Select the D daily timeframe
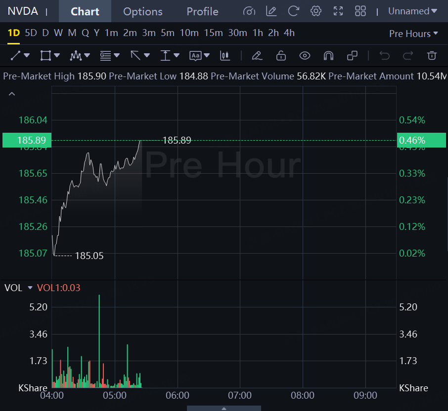Viewport: 448px width, 411px height. coord(45,33)
